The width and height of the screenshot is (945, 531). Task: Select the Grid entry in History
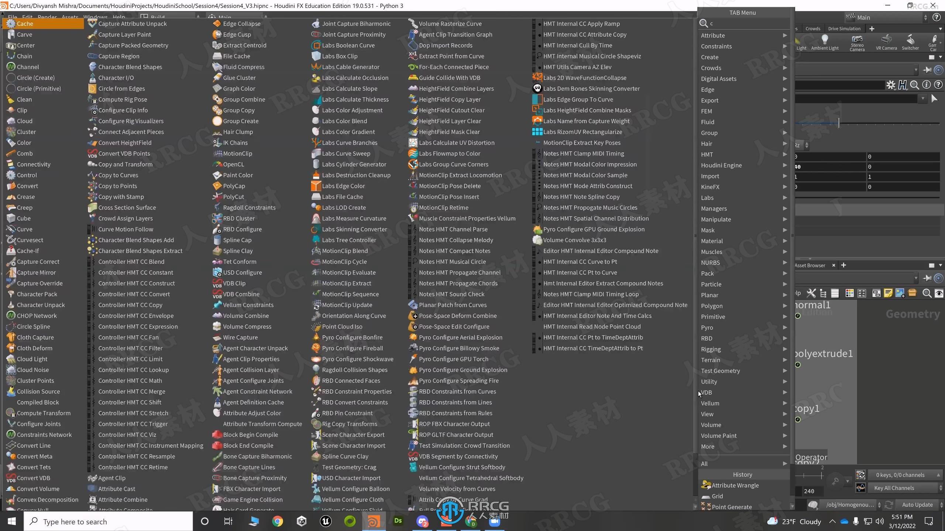point(712,496)
